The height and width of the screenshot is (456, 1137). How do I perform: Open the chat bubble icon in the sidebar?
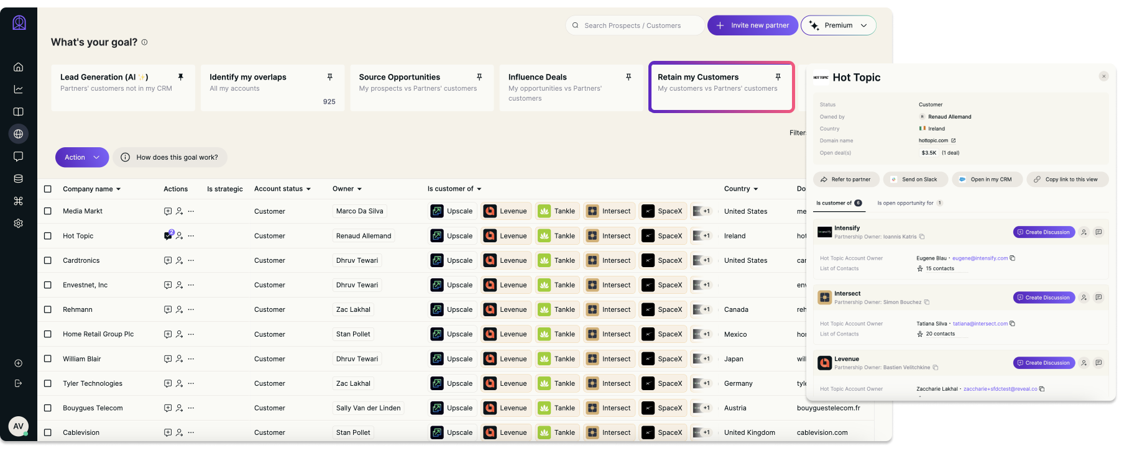point(19,157)
